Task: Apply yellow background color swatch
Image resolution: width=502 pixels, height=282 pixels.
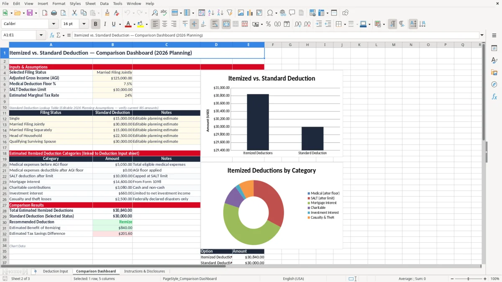Action: pyautogui.click(x=141, y=24)
